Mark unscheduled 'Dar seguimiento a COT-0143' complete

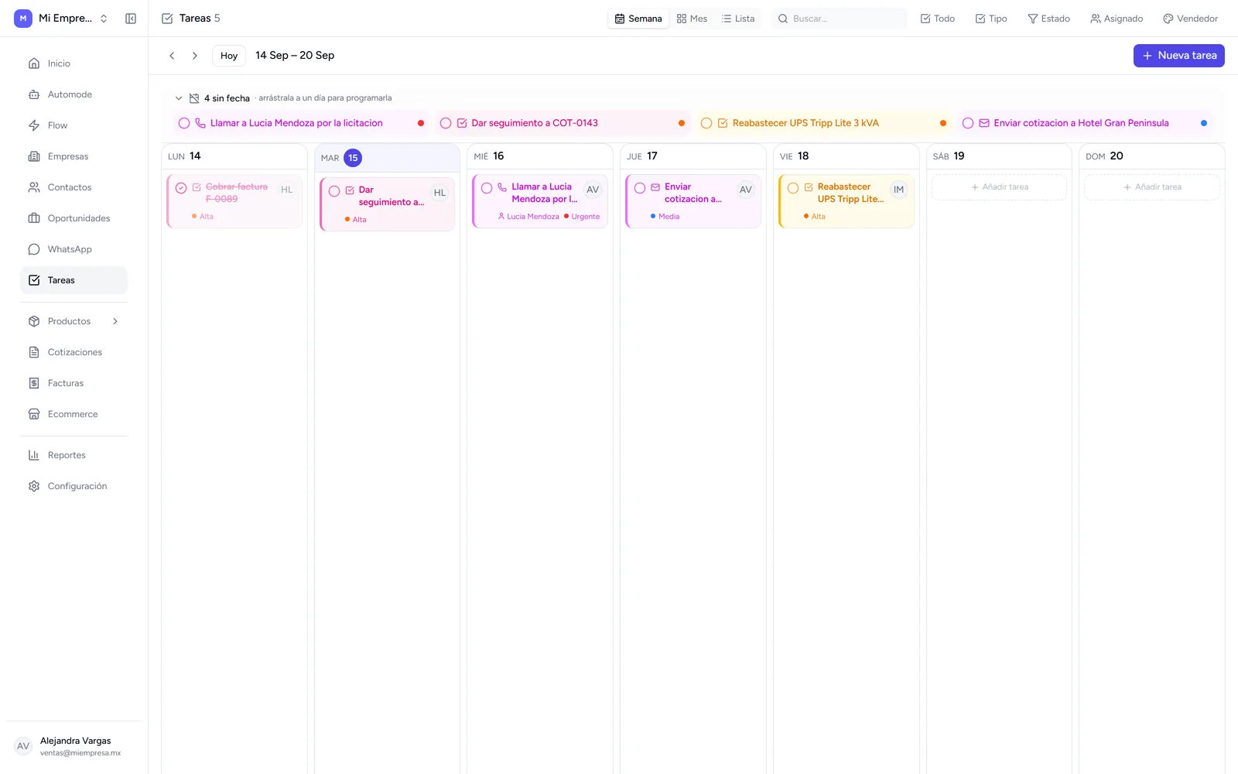(446, 123)
